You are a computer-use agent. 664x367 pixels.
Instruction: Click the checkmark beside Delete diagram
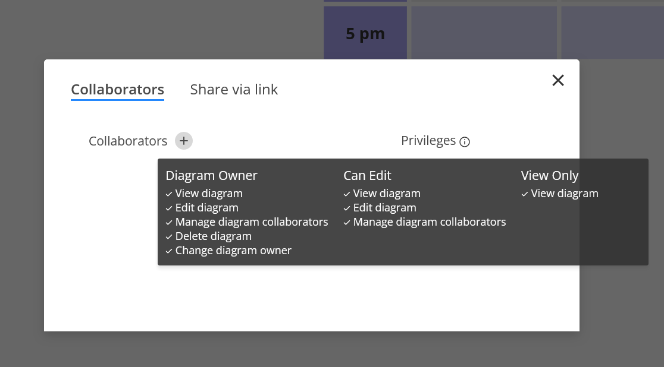(x=169, y=237)
